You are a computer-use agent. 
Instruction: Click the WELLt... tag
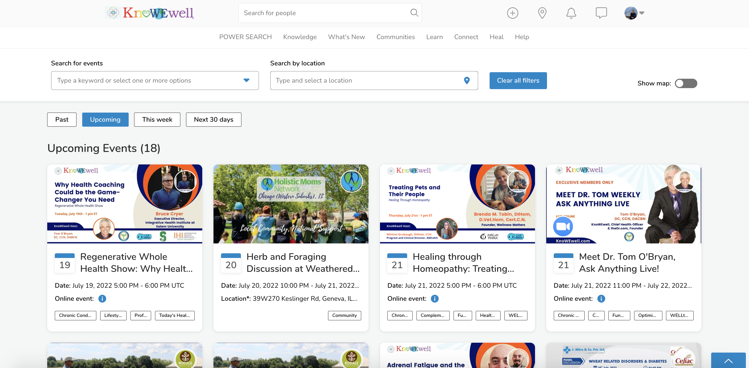[x=680, y=315]
